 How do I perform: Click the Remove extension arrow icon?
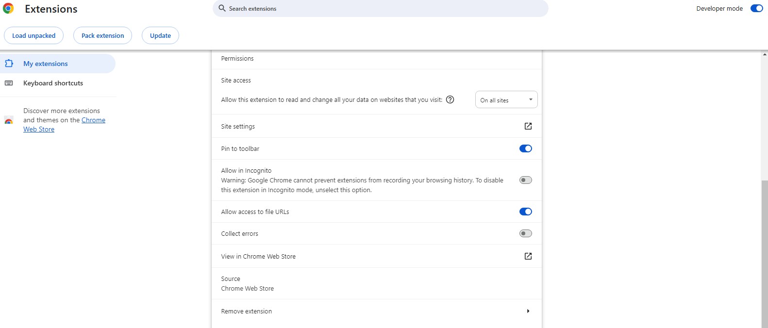point(528,311)
